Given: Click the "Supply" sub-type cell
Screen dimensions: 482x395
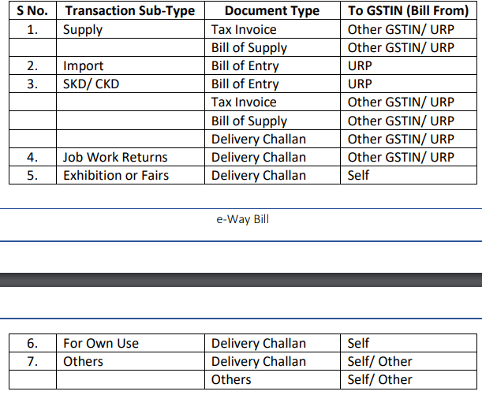Looking at the screenshot, I should 83,30.
